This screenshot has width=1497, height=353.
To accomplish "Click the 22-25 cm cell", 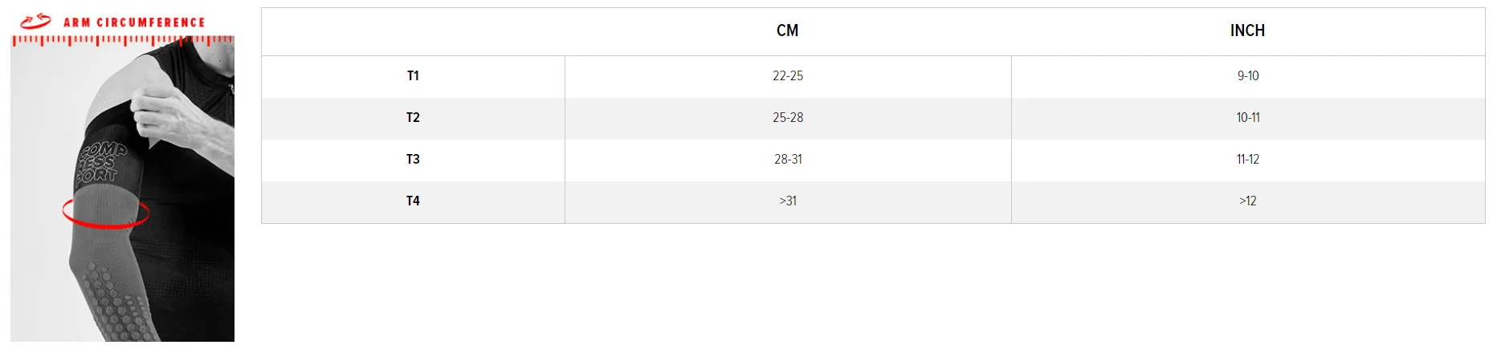I will tap(787, 76).
